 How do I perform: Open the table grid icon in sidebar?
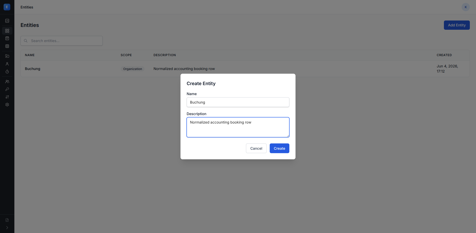tap(7, 46)
